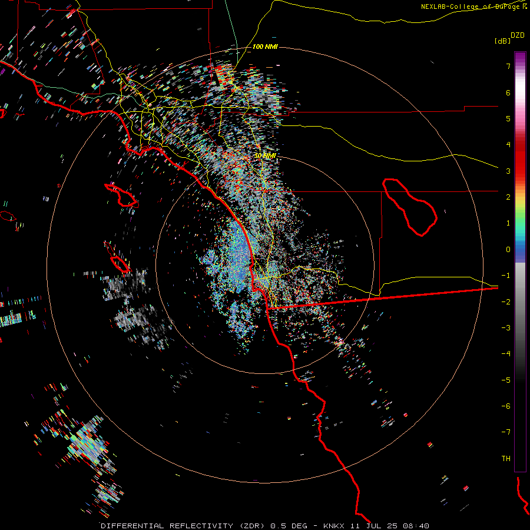The width and height of the screenshot is (530, 530).
Task: Select the -6 value on color scale
Action: [506, 406]
